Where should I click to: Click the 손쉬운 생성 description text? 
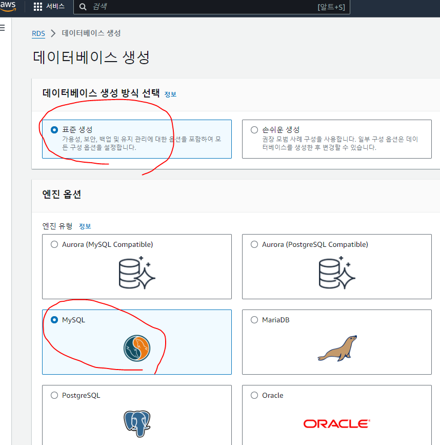[340, 143]
